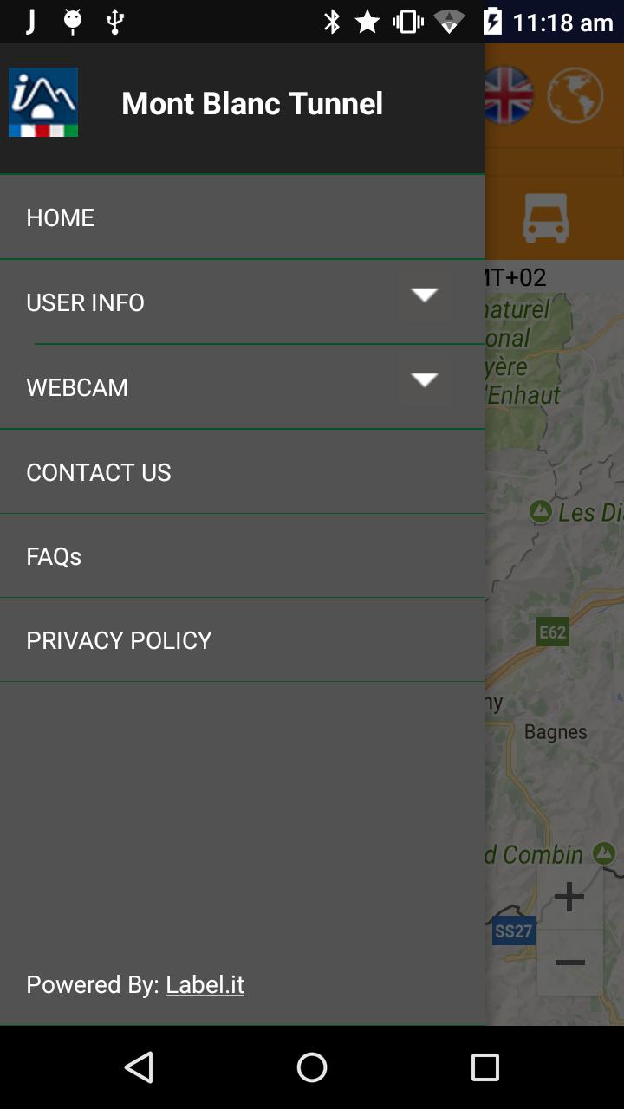Tap the truck vehicle icon
Screen dimensions: 624x1109
546,217
